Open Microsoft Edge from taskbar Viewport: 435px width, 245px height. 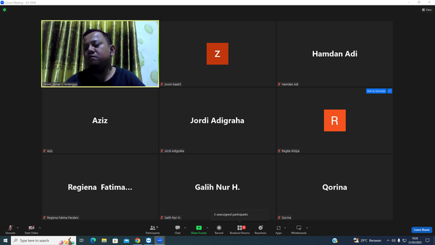[x=93, y=240]
